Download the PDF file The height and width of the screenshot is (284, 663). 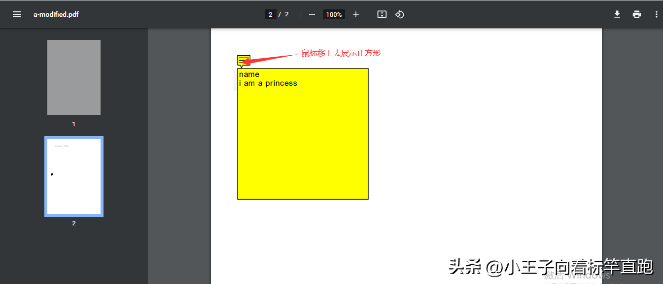coord(617,14)
